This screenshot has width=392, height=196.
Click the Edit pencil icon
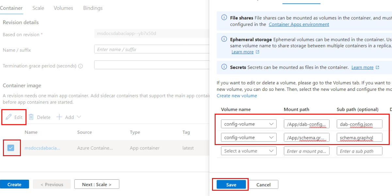click(x=8, y=117)
